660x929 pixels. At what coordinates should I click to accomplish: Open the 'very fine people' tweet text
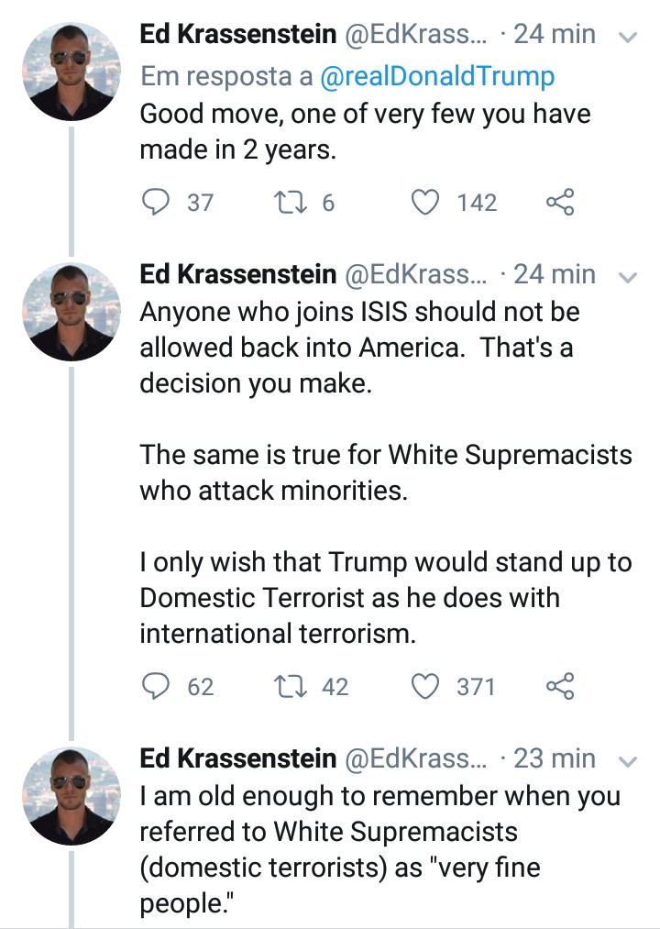pos(379,849)
